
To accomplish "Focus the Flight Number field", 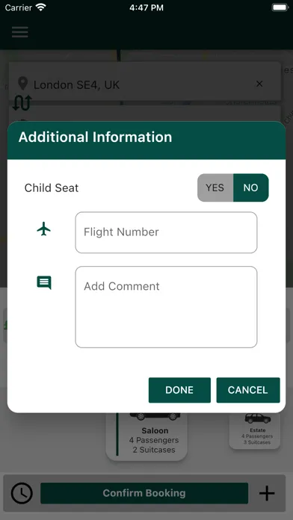I will [x=166, y=232].
